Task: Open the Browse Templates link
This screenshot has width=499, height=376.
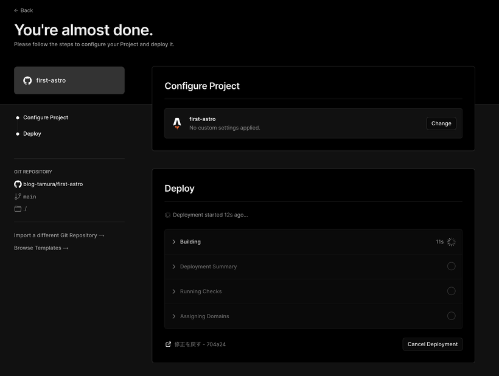Action: point(41,248)
